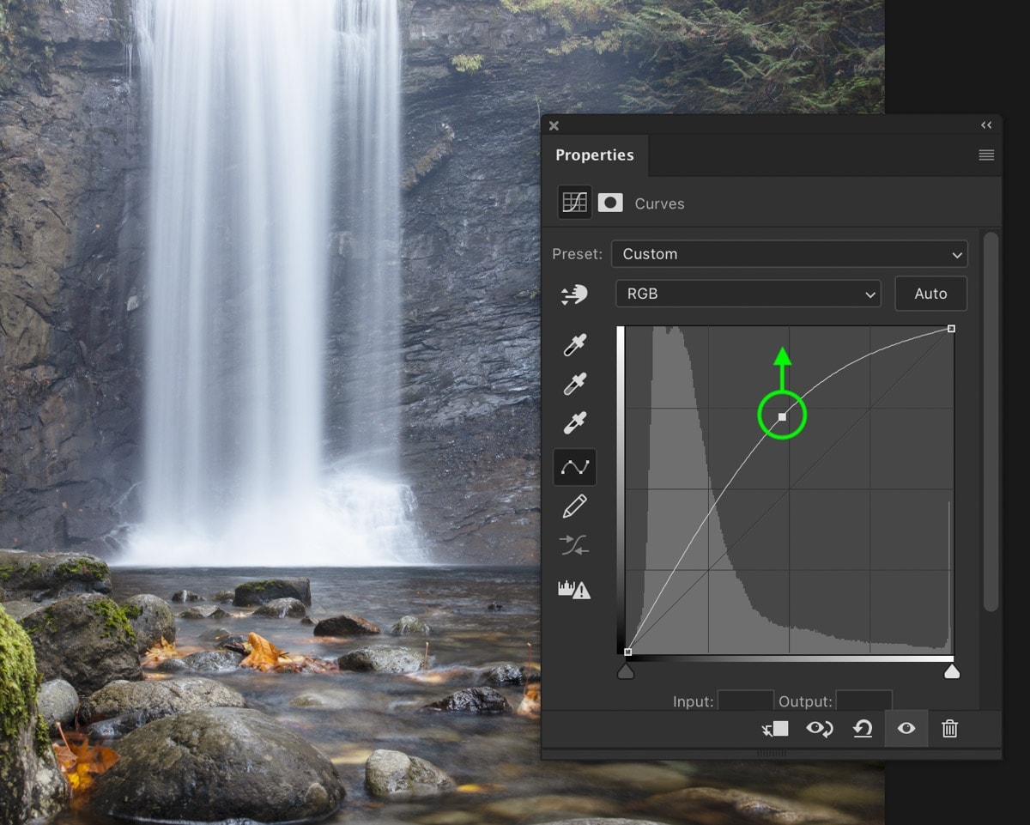Delete the adjustment layer with trash icon
Image resolution: width=1030 pixels, height=825 pixels.
click(949, 729)
